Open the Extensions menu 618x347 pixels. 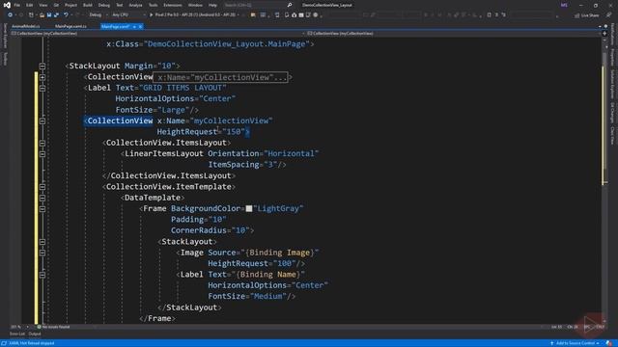pyautogui.click(x=173, y=5)
